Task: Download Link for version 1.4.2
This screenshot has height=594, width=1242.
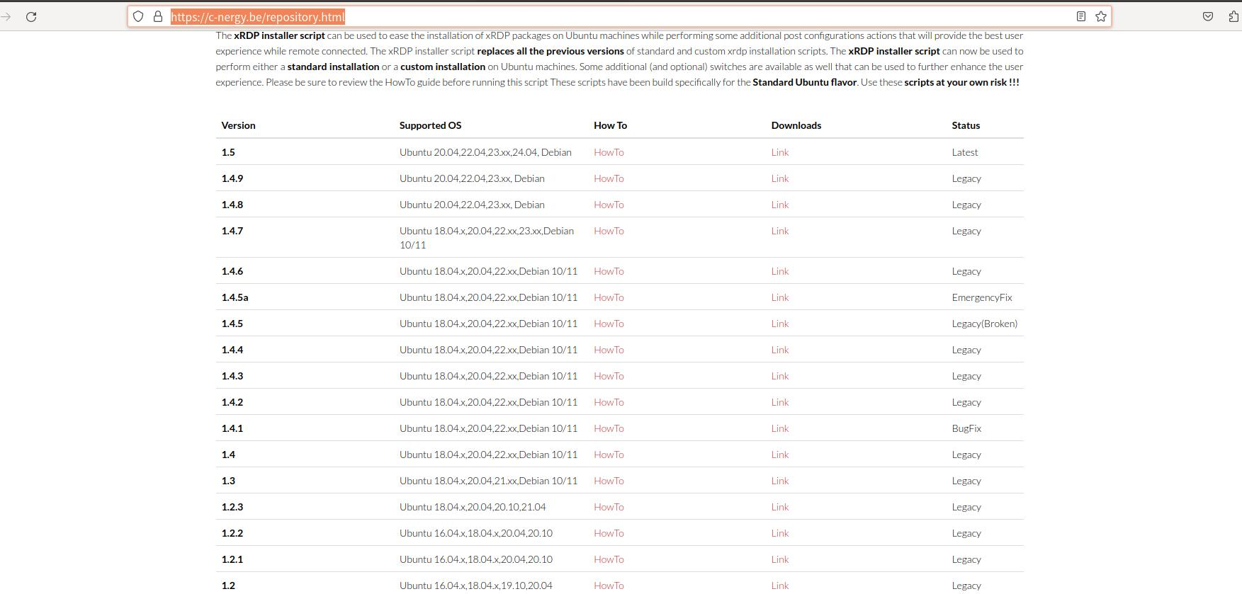Action: pyautogui.click(x=780, y=402)
